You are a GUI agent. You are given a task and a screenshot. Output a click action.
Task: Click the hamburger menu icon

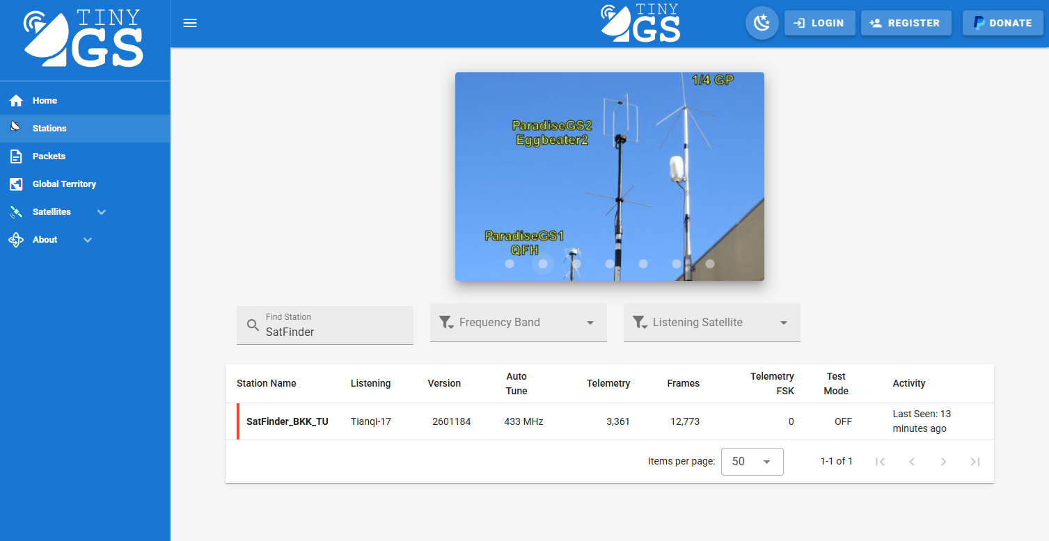pos(190,23)
